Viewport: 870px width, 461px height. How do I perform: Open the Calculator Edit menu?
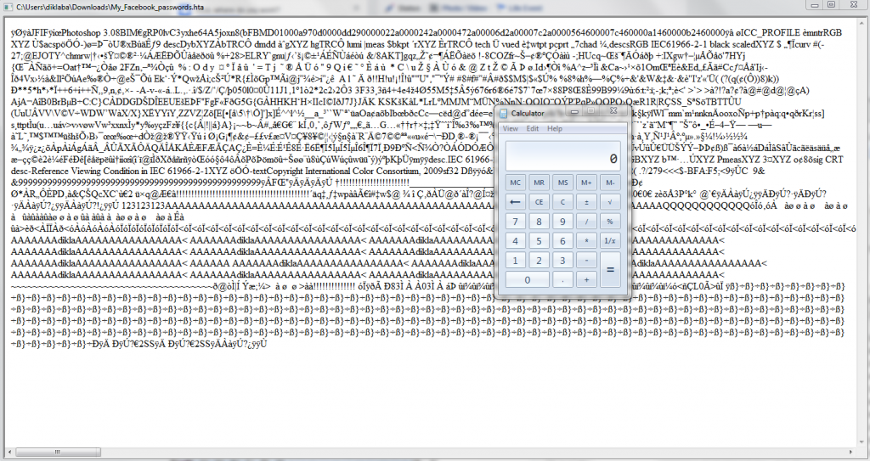(533, 128)
